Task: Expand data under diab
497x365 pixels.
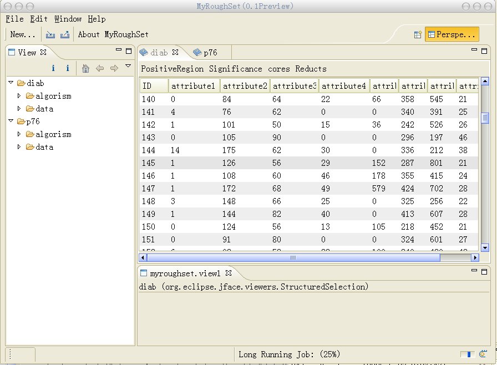Action: tap(19, 108)
